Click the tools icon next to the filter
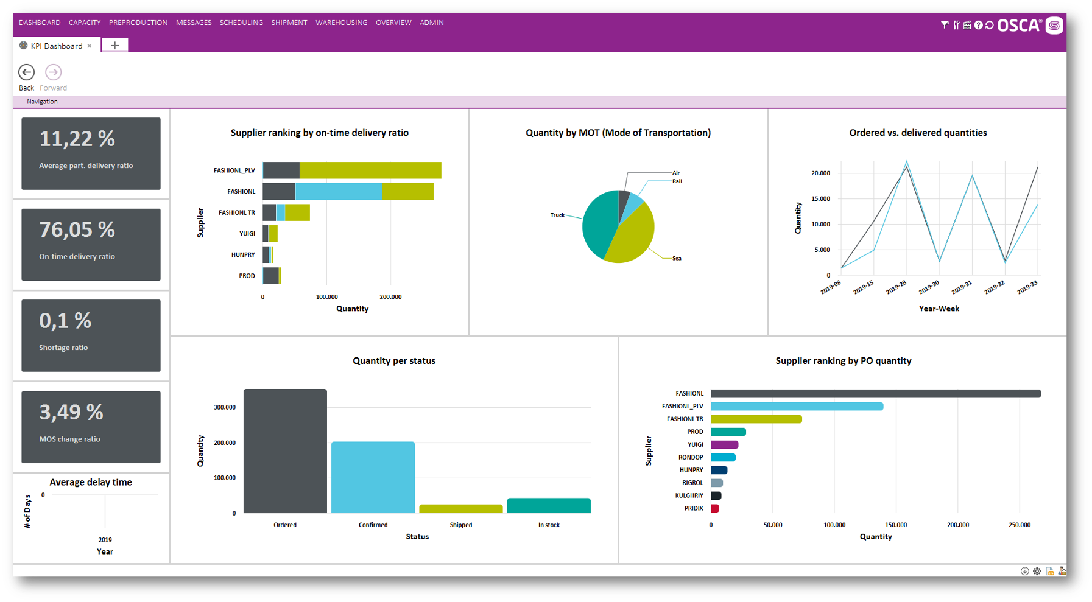This screenshot has width=1092, height=602. click(956, 25)
